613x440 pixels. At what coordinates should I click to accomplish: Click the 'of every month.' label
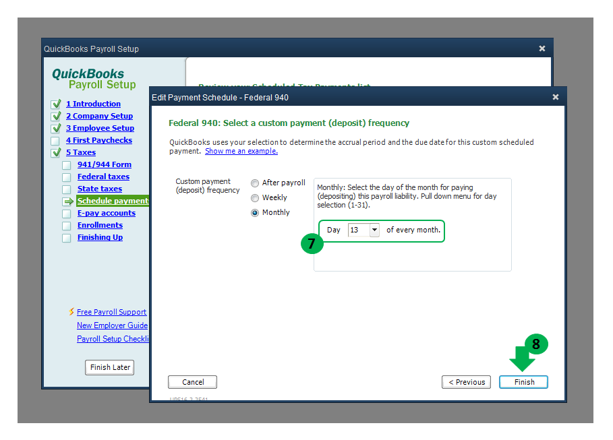pyautogui.click(x=413, y=230)
